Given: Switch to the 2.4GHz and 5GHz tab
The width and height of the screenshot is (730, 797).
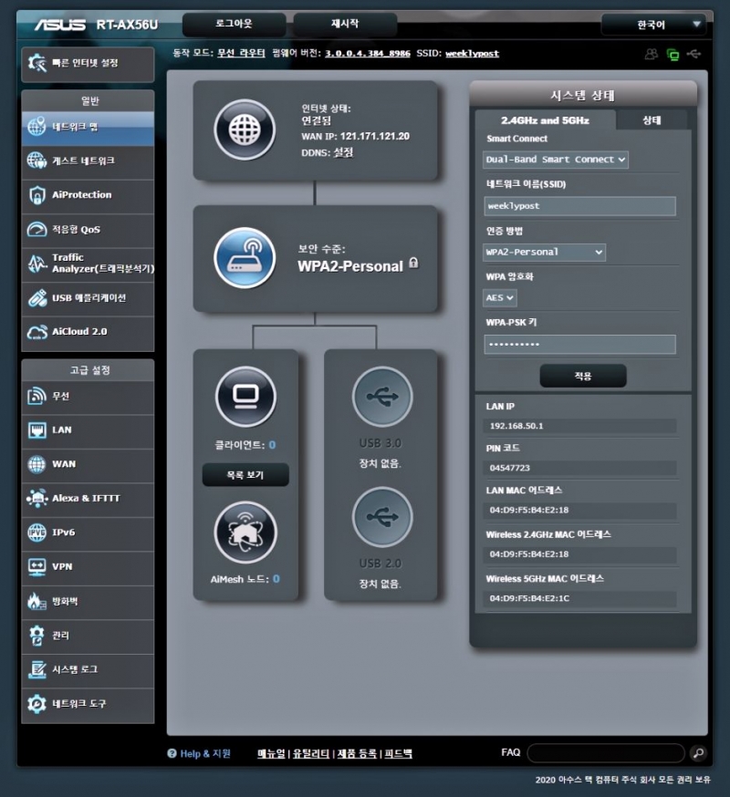Looking at the screenshot, I should point(545,120).
